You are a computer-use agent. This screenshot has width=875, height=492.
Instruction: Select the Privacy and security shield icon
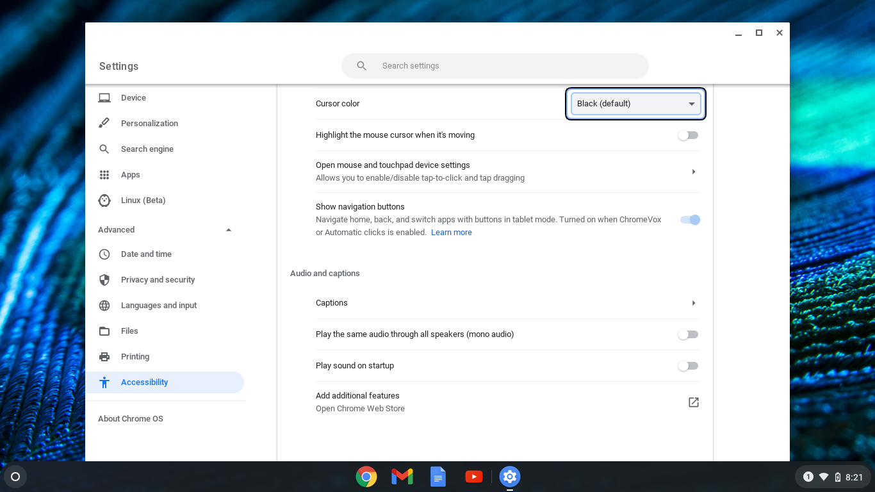pos(104,279)
